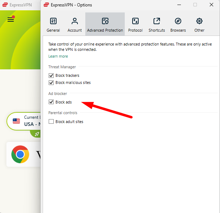Viewport: 220px width, 213px height.
Task: Click the Learn more link
Action: pos(58,56)
